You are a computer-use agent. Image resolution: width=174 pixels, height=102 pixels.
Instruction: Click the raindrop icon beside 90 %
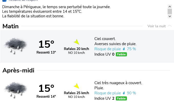[124, 93]
